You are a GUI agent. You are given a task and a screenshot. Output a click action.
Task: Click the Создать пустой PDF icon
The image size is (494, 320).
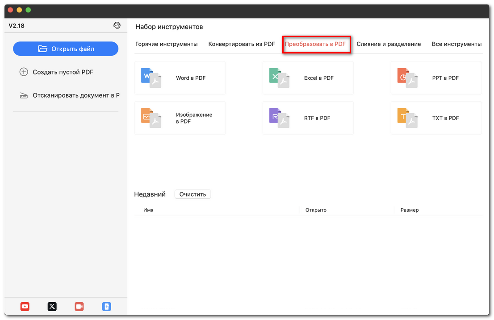click(24, 72)
